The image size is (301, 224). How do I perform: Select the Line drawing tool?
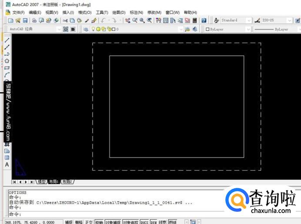click(x=7, y=40)
